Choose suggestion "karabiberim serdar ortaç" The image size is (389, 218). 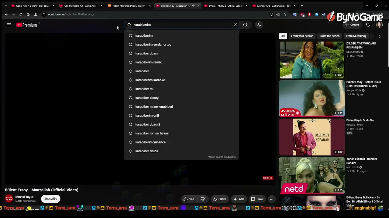tap(181, 45)
